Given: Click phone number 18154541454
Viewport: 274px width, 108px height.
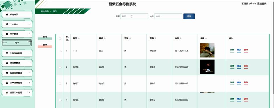Looking at the screenshot, I should pos(181,51).
